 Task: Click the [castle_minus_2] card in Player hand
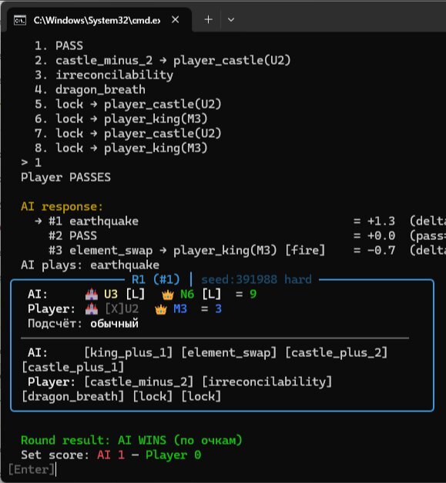pos(139,381)
